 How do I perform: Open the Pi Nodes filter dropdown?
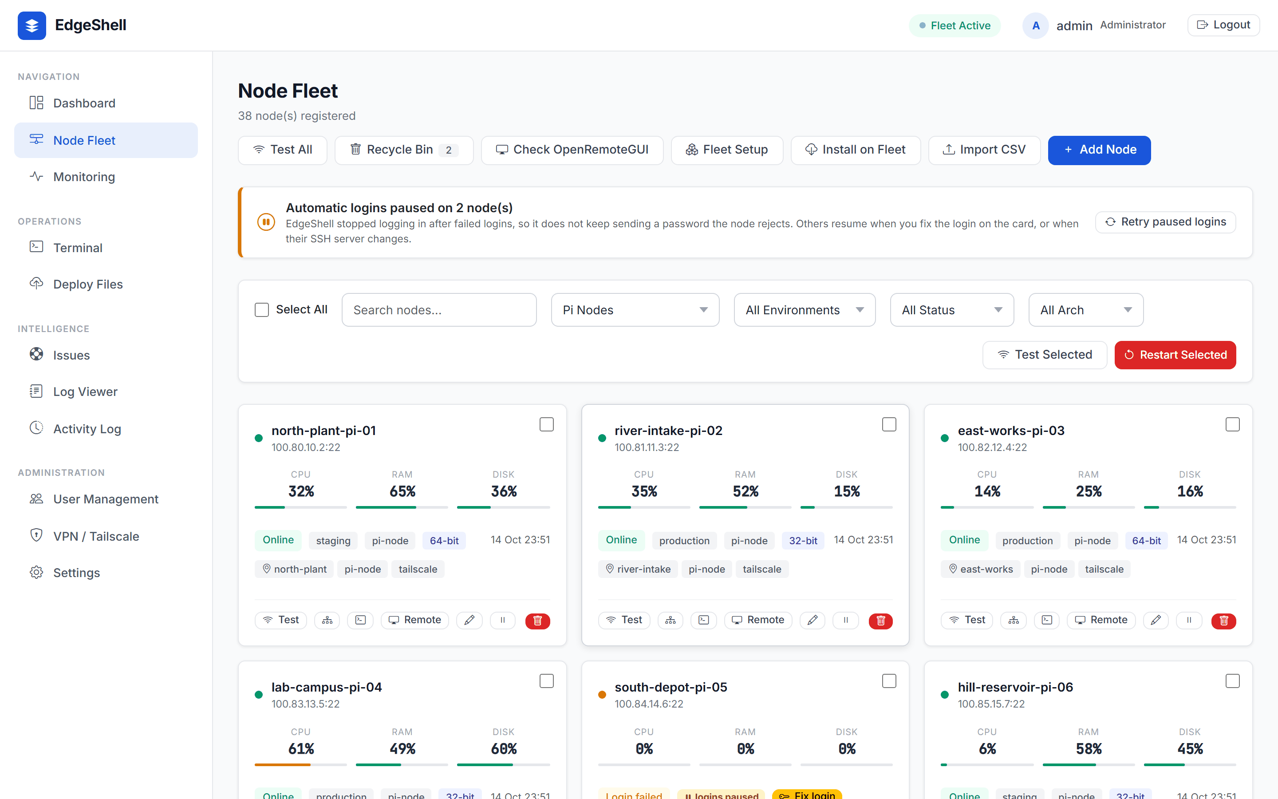(635, 310)
